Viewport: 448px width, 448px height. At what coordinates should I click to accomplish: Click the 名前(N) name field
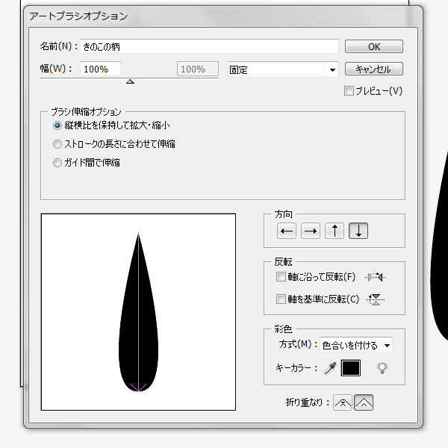coord(209,46)
